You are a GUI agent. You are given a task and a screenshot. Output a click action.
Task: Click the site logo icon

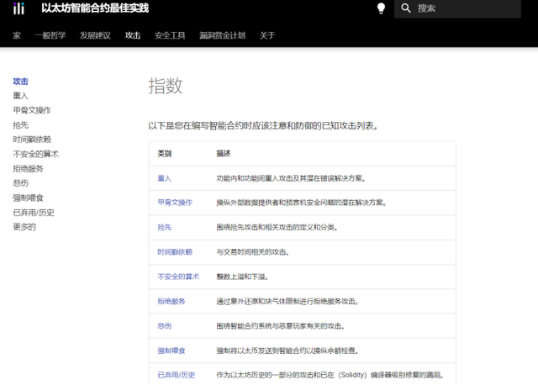[18, 8]
